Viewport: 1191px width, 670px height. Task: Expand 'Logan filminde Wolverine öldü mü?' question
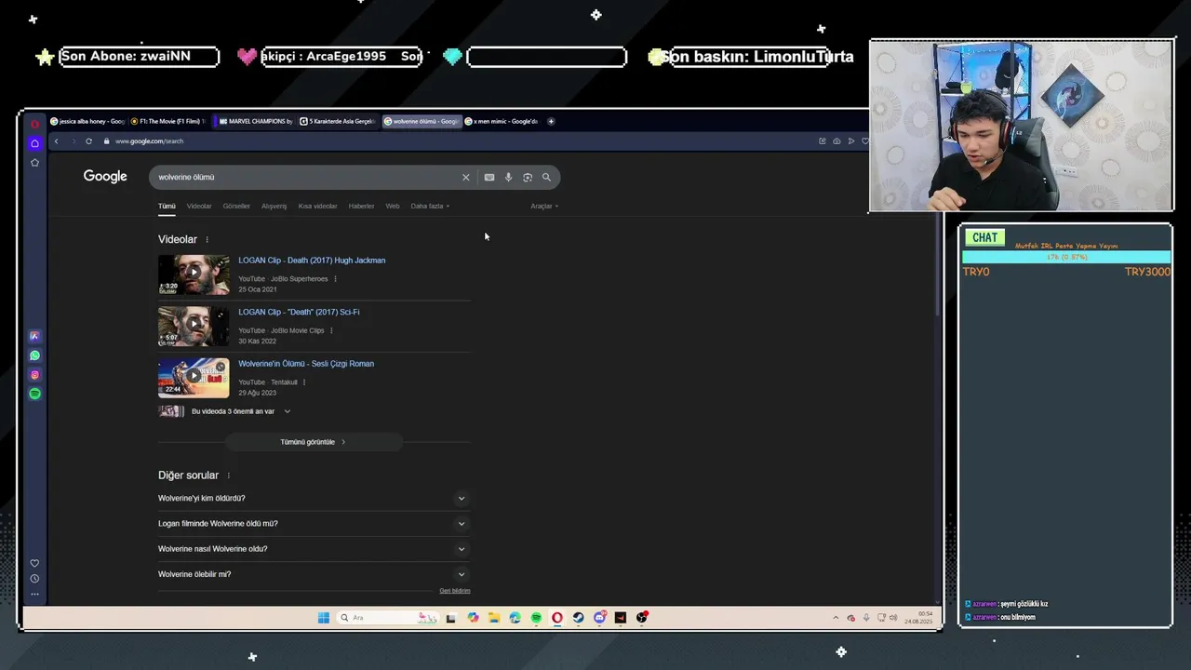click(314, 523)
